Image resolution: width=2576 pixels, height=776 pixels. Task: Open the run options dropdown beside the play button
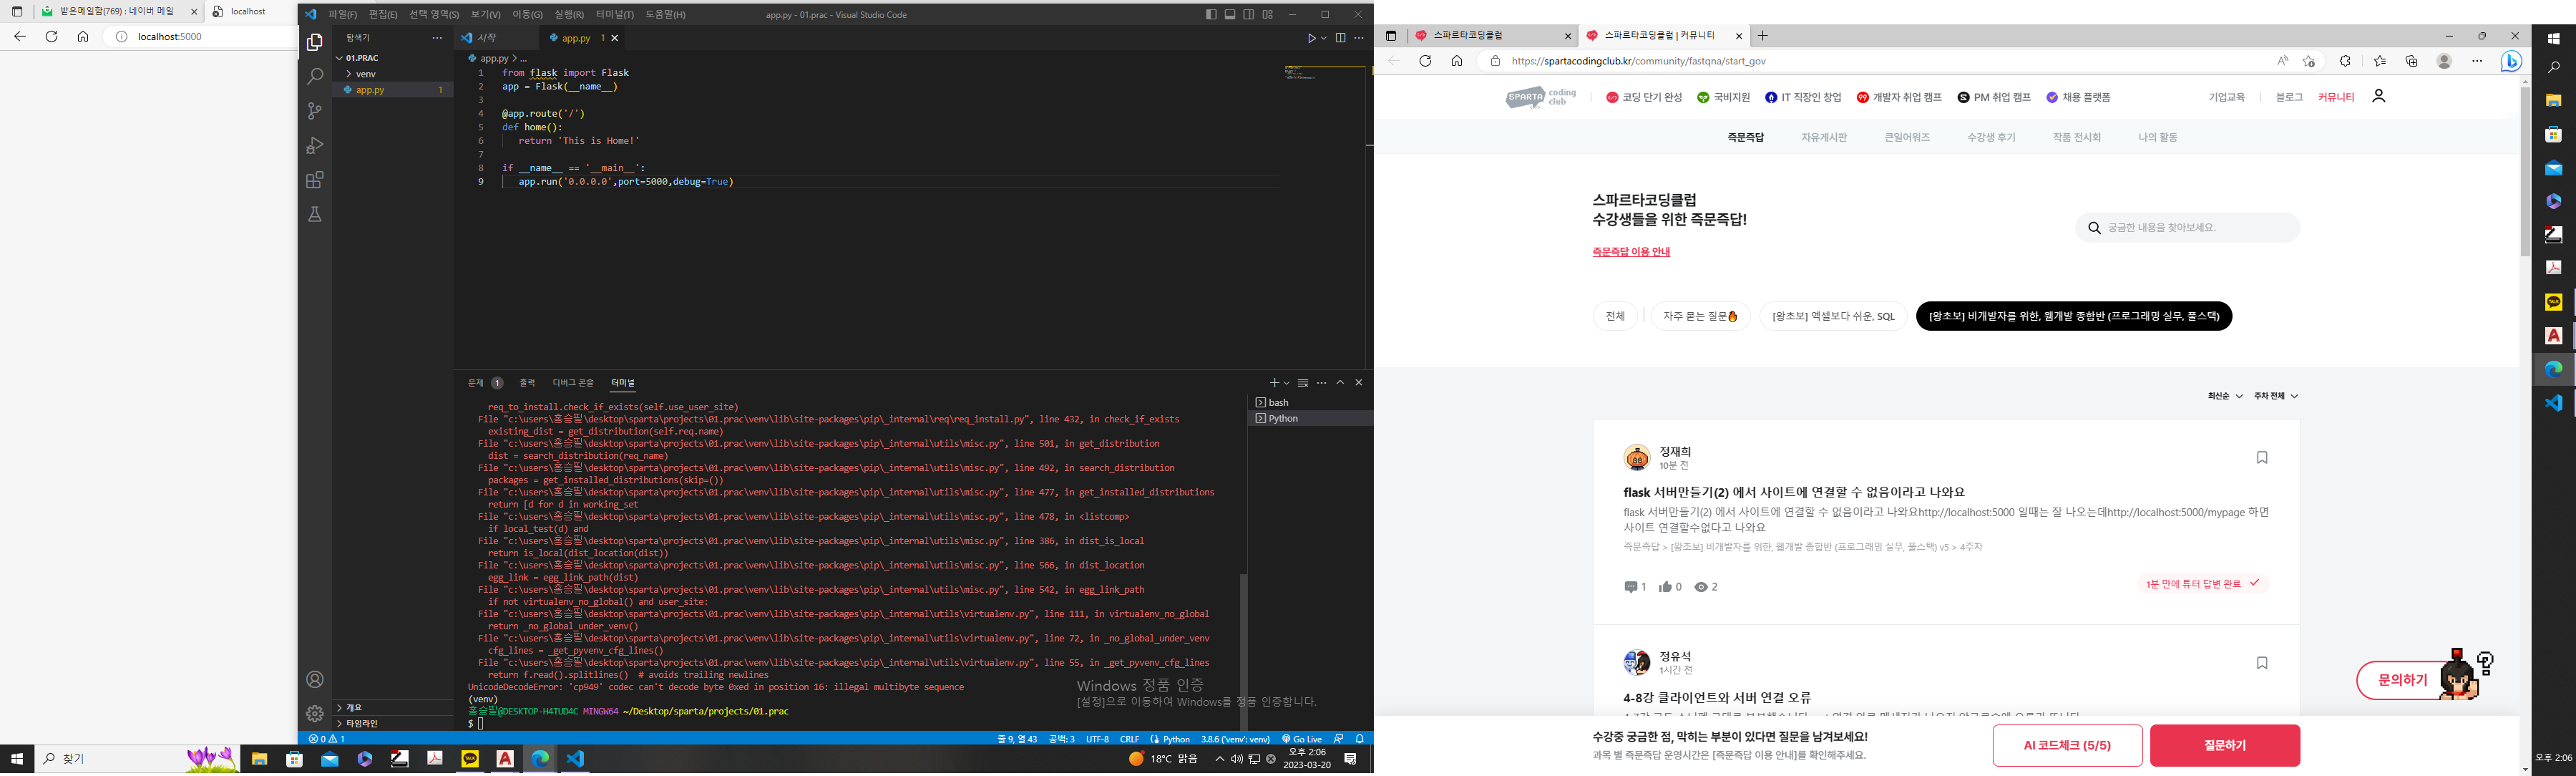[x=1324, y=38]
